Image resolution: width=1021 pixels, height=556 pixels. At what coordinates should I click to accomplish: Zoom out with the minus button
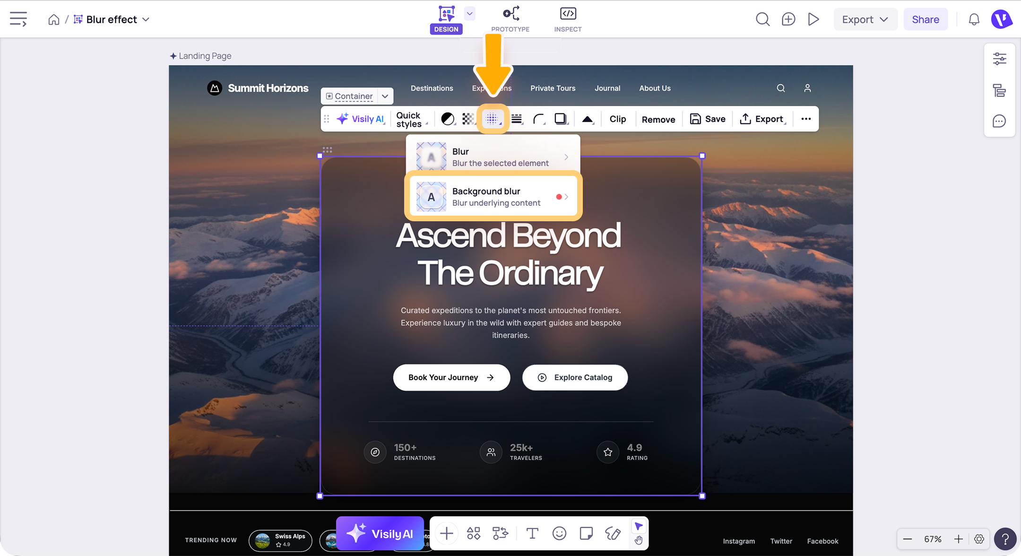[x=908, y=539]
